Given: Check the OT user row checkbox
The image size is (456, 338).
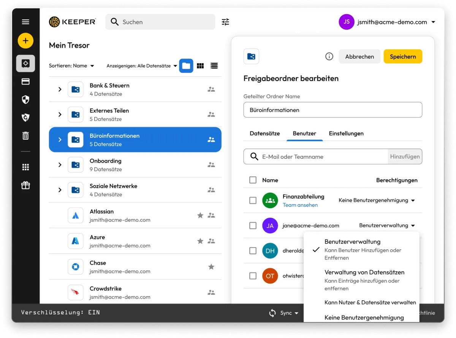Looking at the screenshot, I should (253, 276).
